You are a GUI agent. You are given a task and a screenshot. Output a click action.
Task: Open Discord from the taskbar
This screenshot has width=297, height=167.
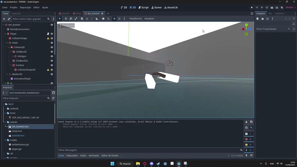coord(151,164)
